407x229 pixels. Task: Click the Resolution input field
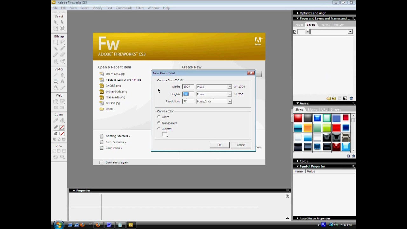[188, 101]
